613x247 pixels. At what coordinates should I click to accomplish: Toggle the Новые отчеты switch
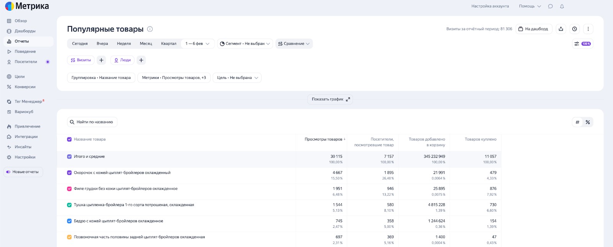pyautogui.click(x=8, y=172)
